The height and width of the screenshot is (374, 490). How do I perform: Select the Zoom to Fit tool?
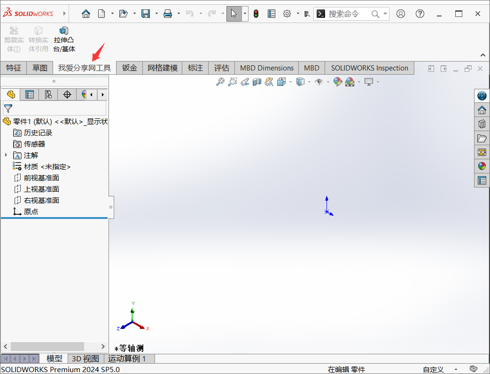point(220,82)
